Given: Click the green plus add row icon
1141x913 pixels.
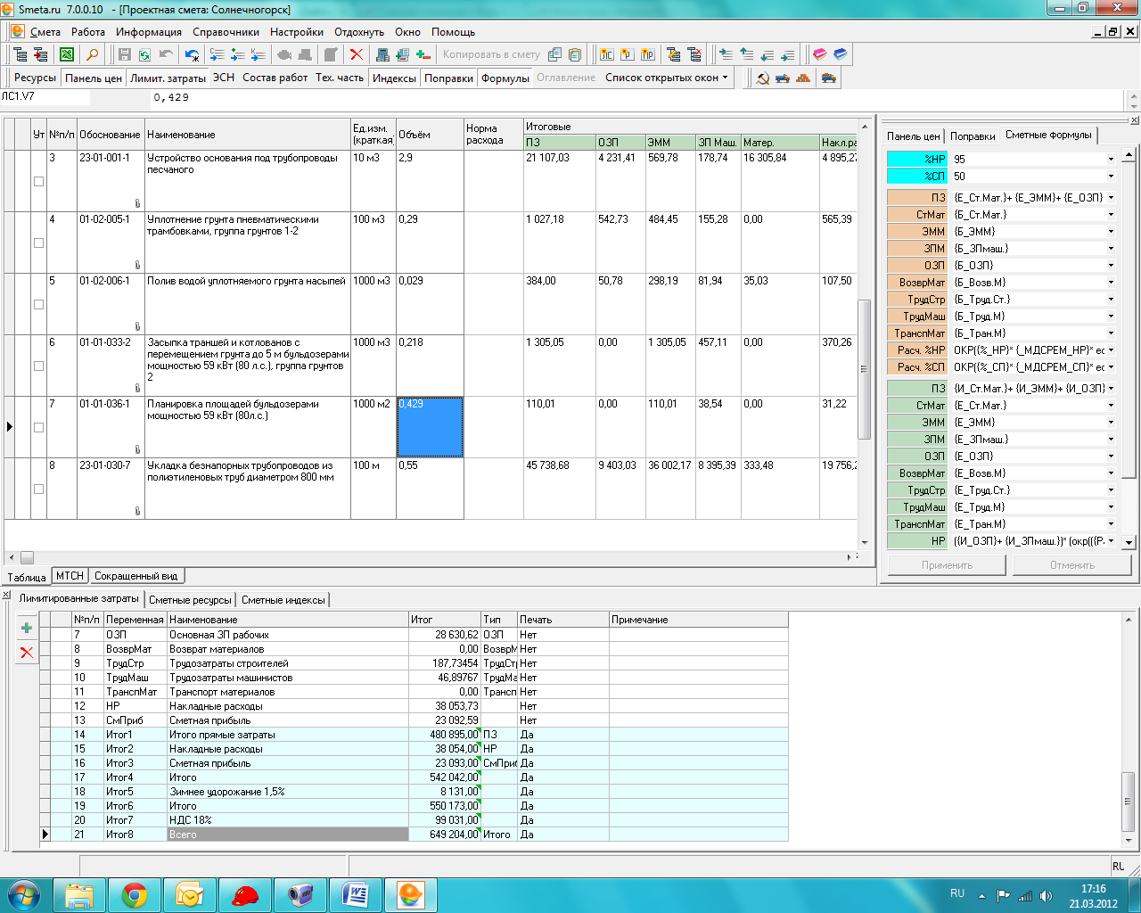Looking at the screenshot, I should click(x=27, y=628).
